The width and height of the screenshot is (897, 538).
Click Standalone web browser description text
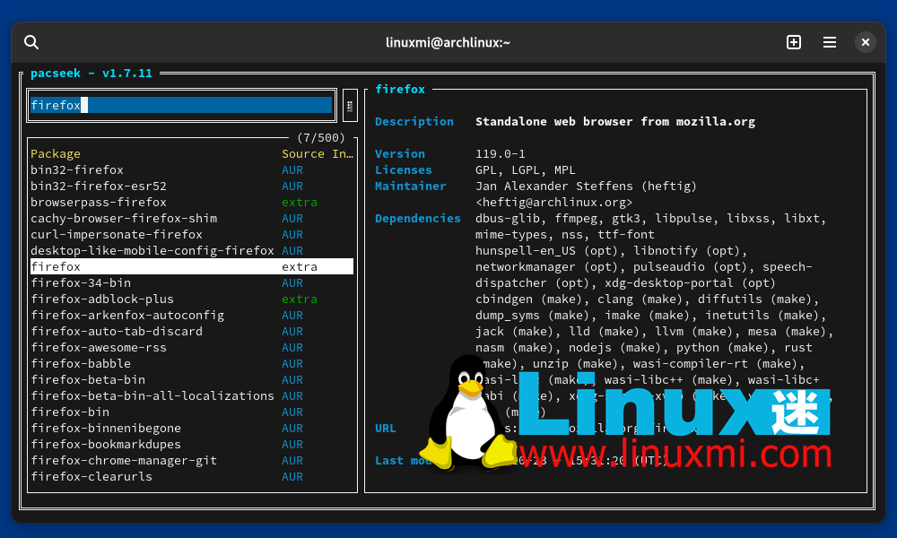pos(615,122)
